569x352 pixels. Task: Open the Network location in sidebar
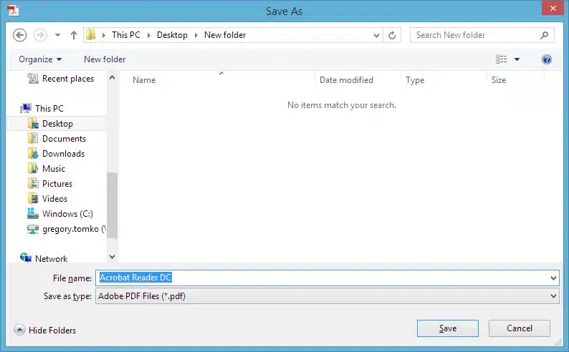click(51, 259)
